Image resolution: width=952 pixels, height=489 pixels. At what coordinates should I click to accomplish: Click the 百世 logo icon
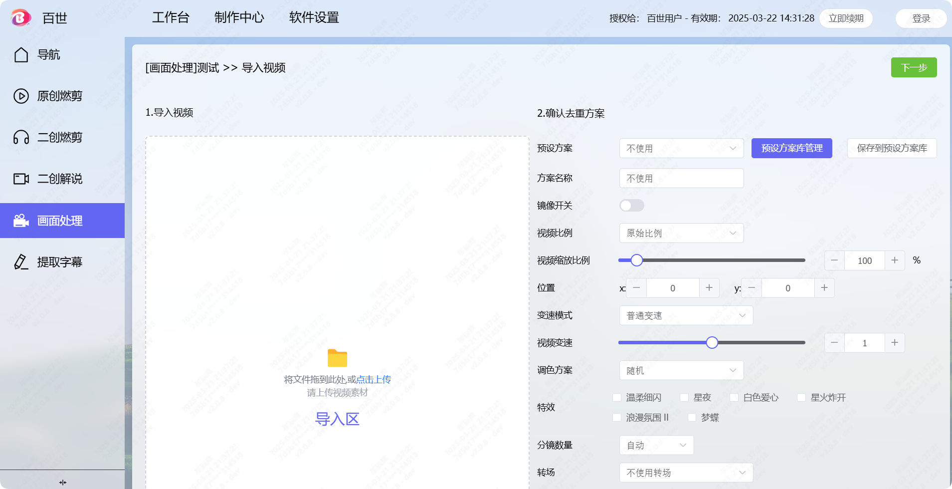[x=20, y=18]
